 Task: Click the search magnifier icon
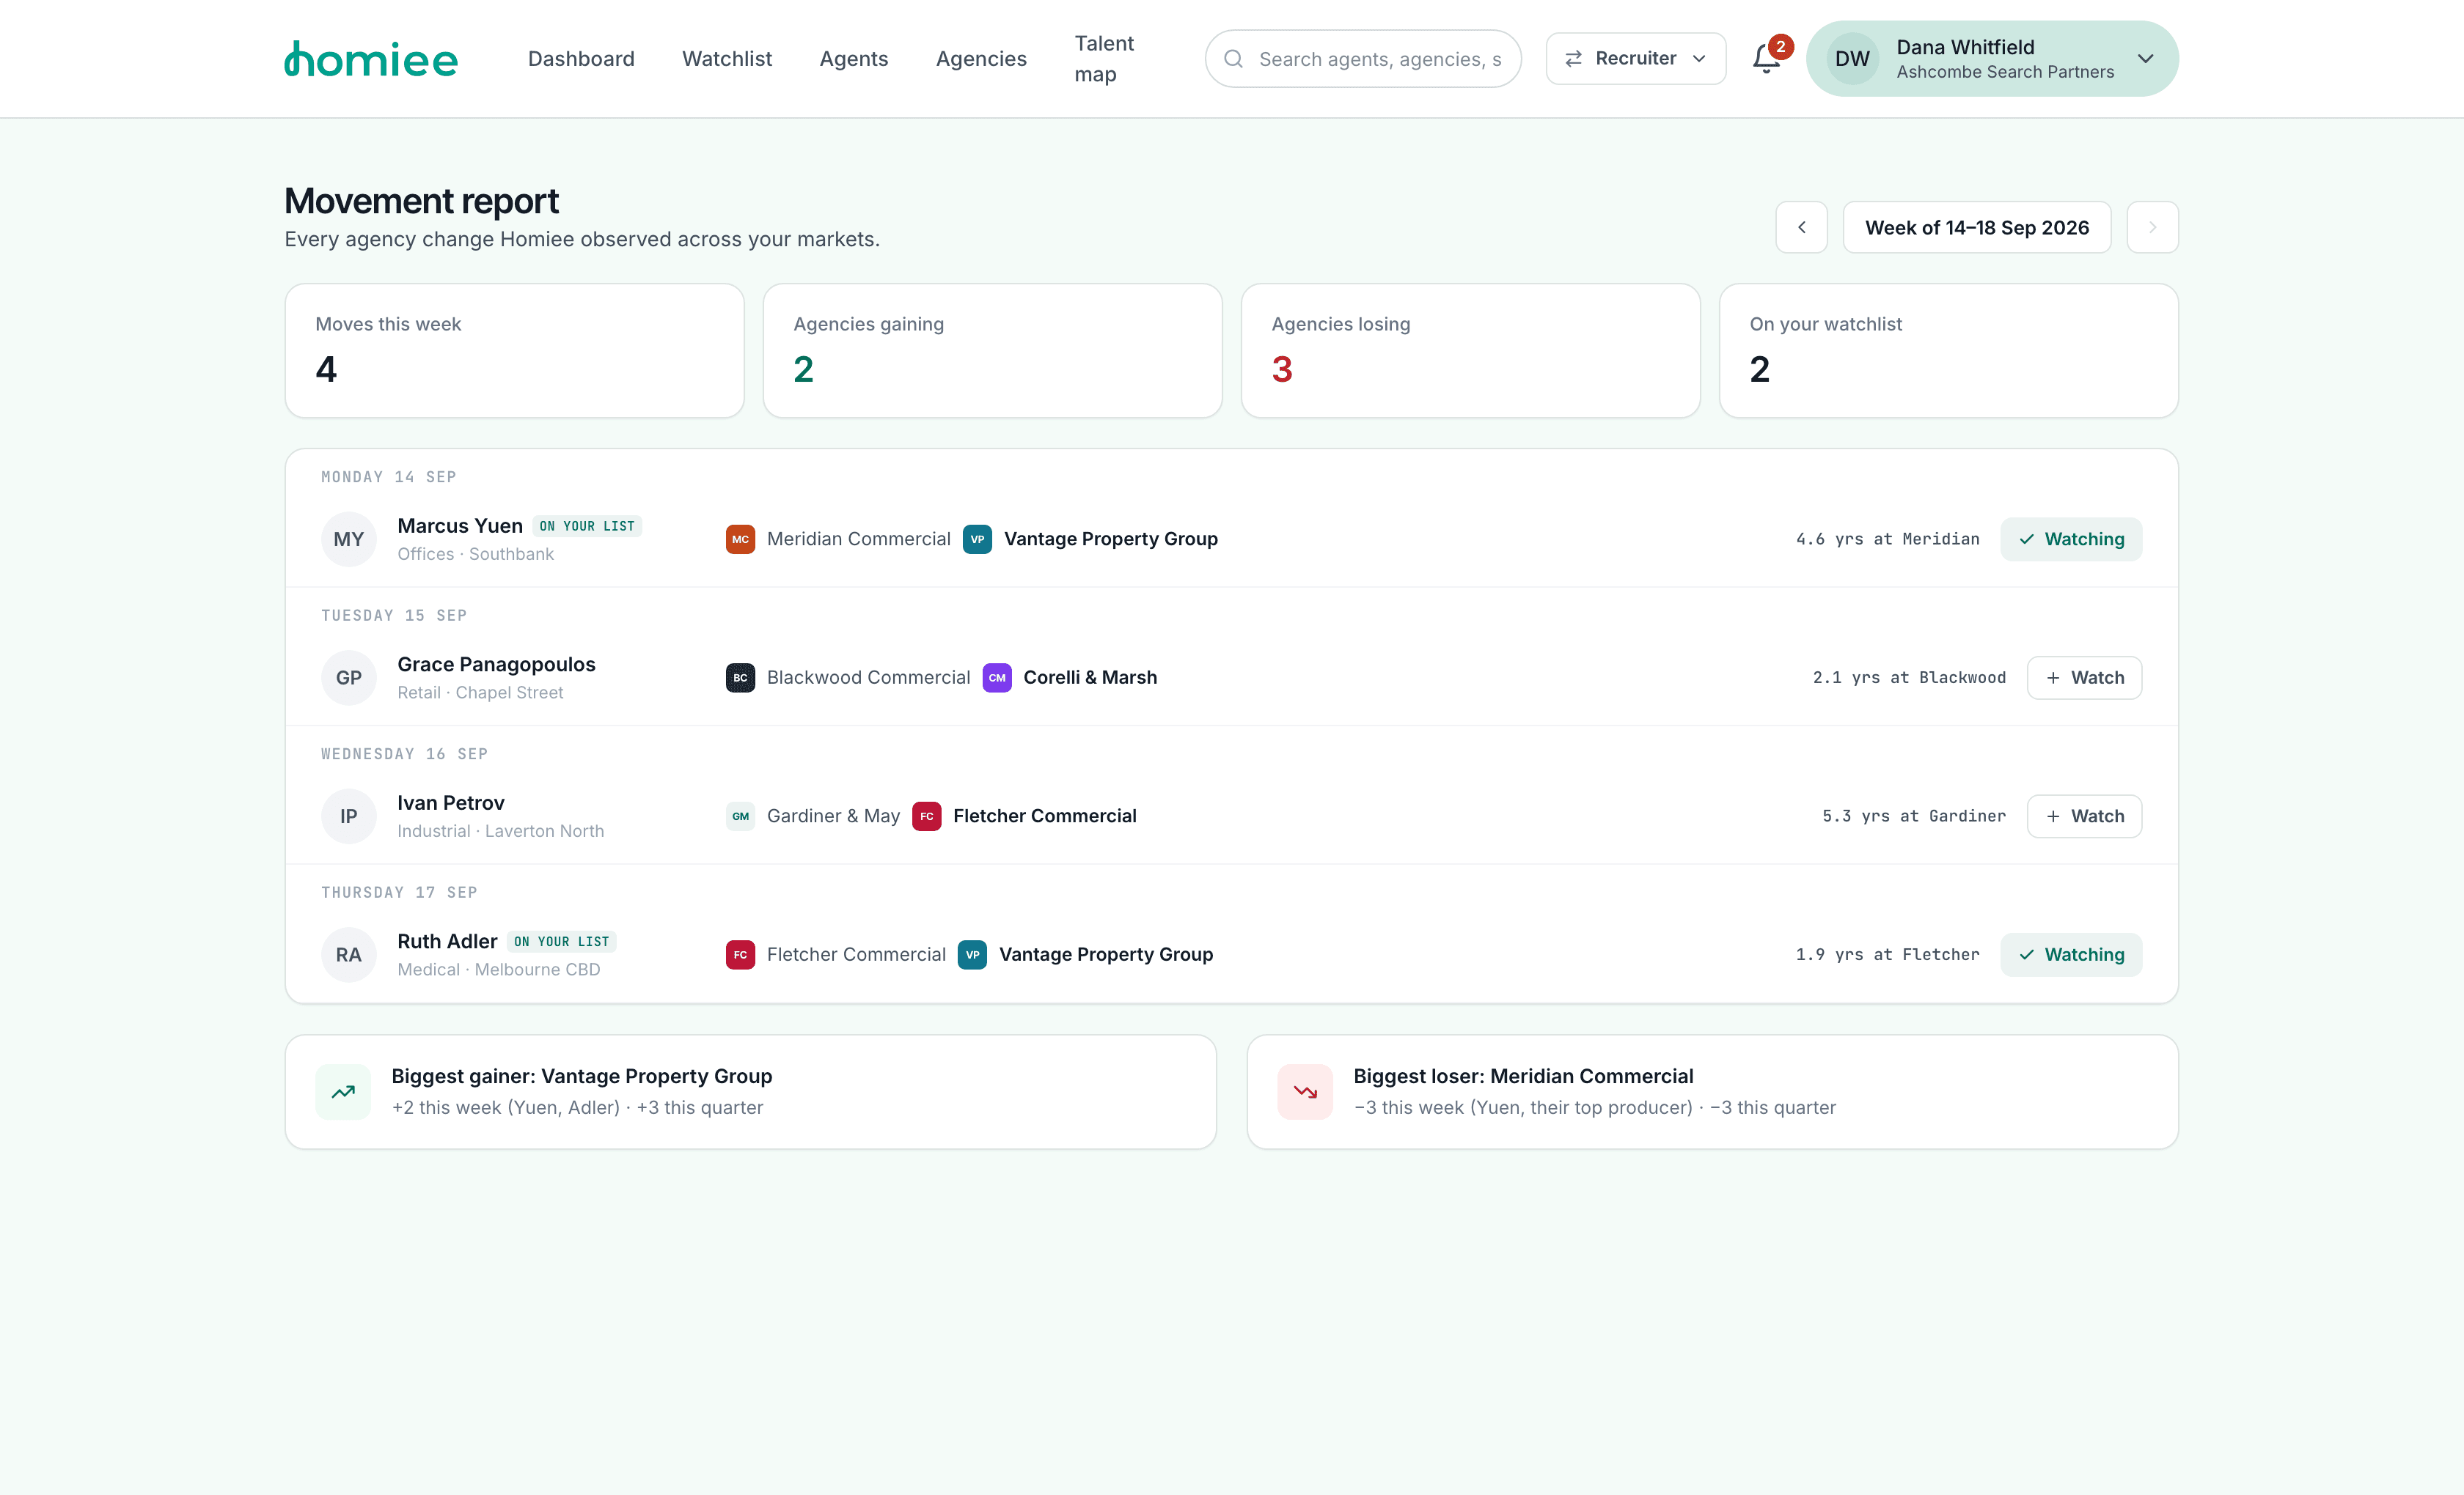(1234, 59)
